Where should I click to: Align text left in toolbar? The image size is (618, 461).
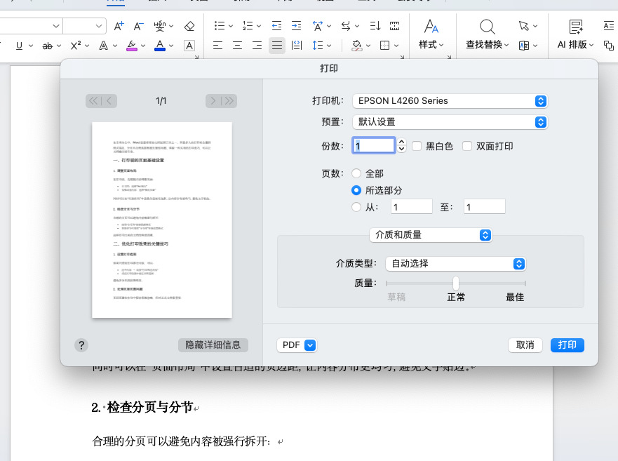217,46
